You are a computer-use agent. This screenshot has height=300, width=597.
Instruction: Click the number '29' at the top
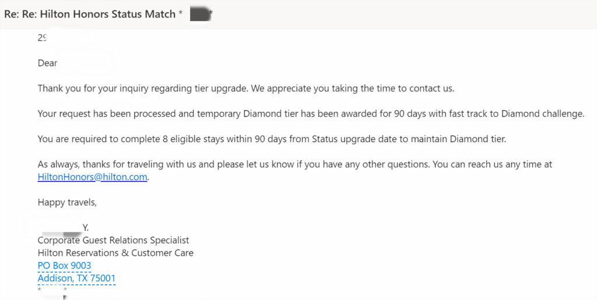[43, 38]
